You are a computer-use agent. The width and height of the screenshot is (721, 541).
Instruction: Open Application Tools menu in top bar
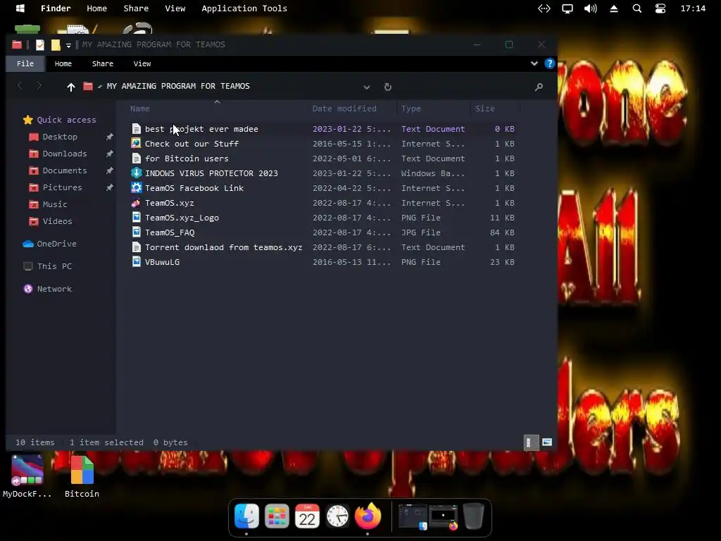click(x=244, y=8)
